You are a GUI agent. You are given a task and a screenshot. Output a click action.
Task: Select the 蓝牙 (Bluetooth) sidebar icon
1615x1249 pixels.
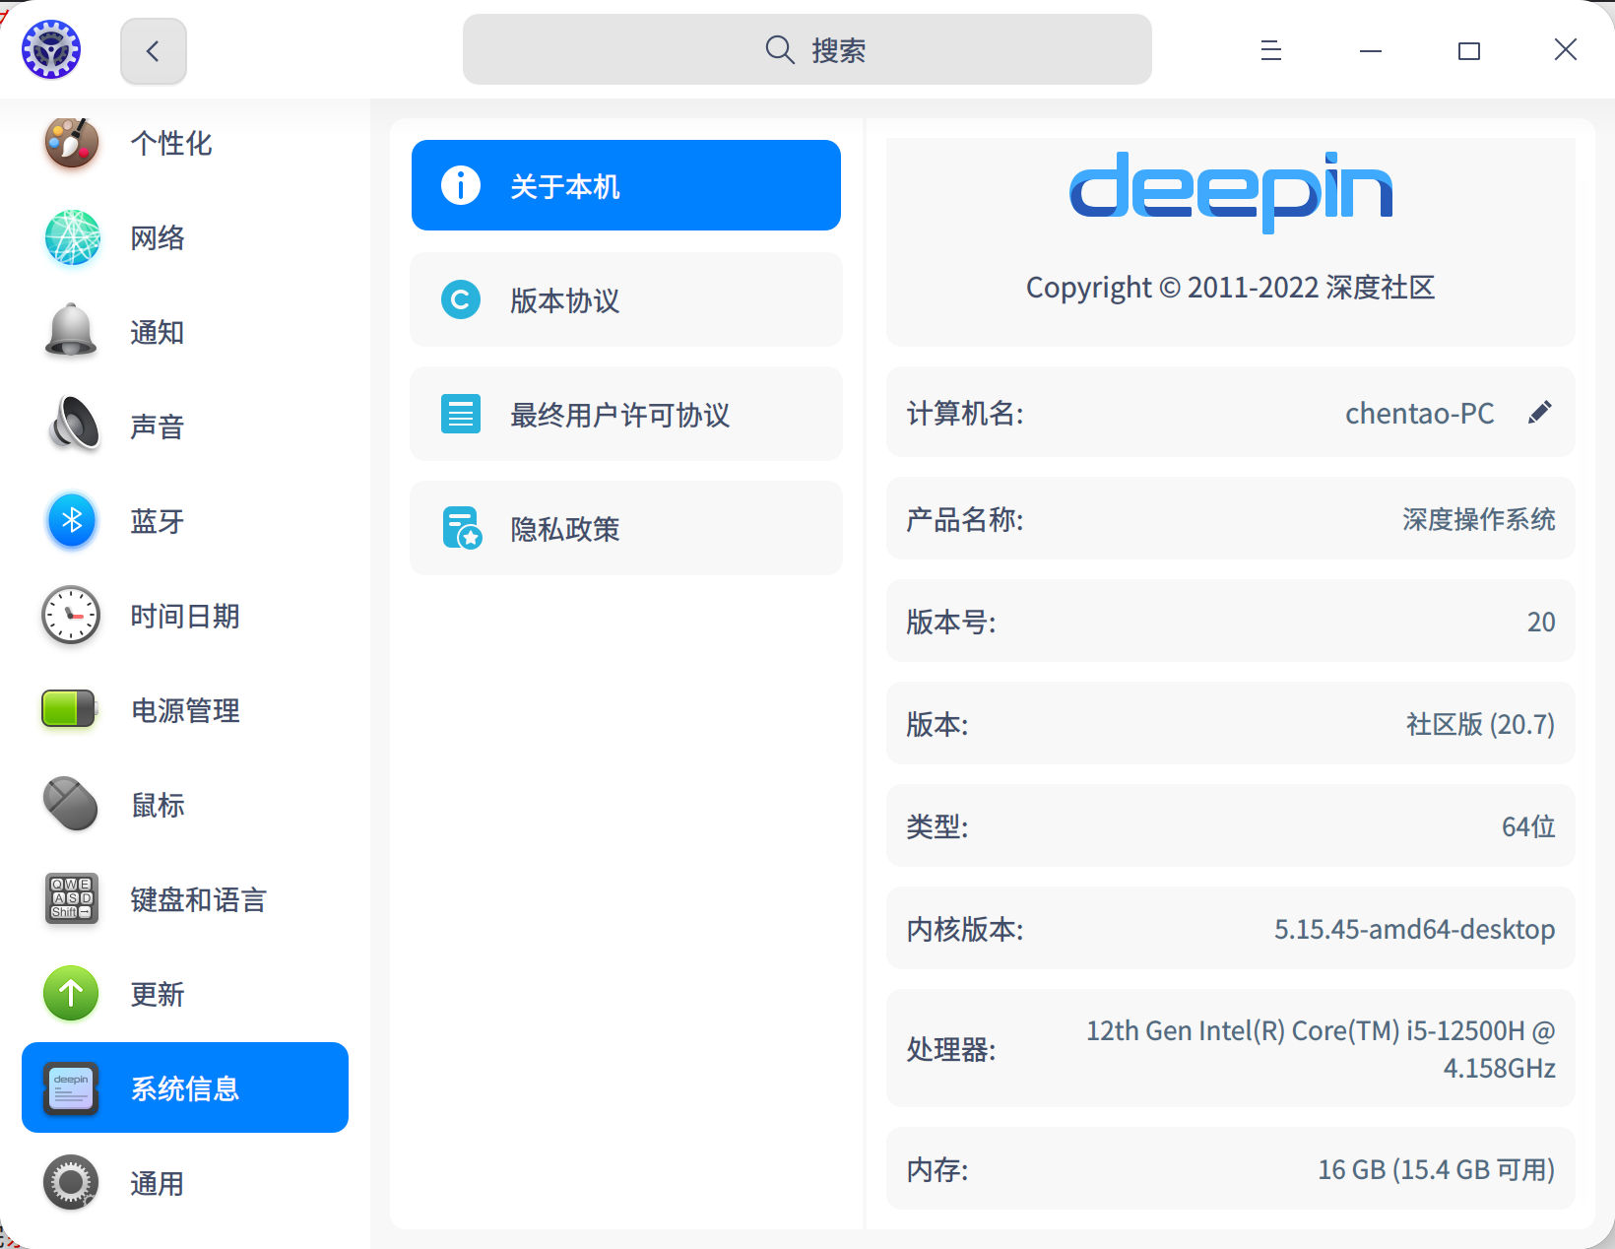[70, 521]
